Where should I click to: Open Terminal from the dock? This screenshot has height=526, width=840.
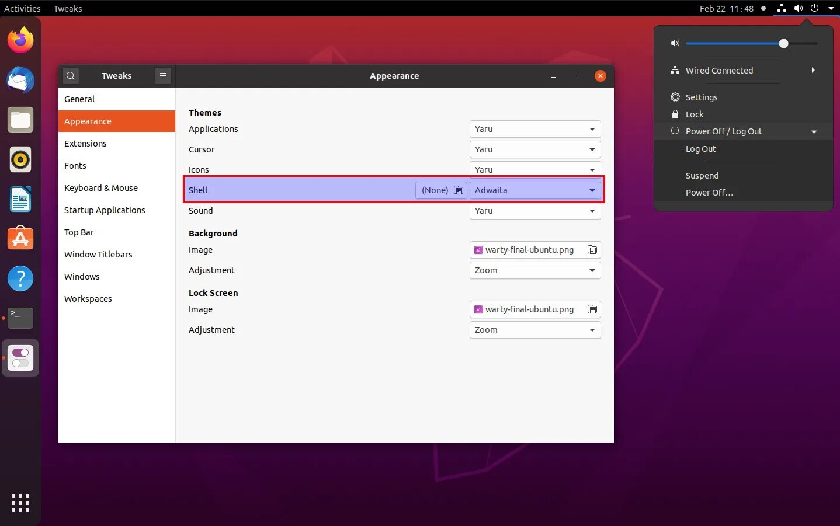(x=20, y=318)
